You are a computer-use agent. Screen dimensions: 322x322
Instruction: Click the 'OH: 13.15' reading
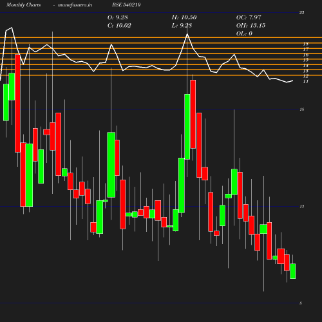pyautogui.click(x=251, y=25)
